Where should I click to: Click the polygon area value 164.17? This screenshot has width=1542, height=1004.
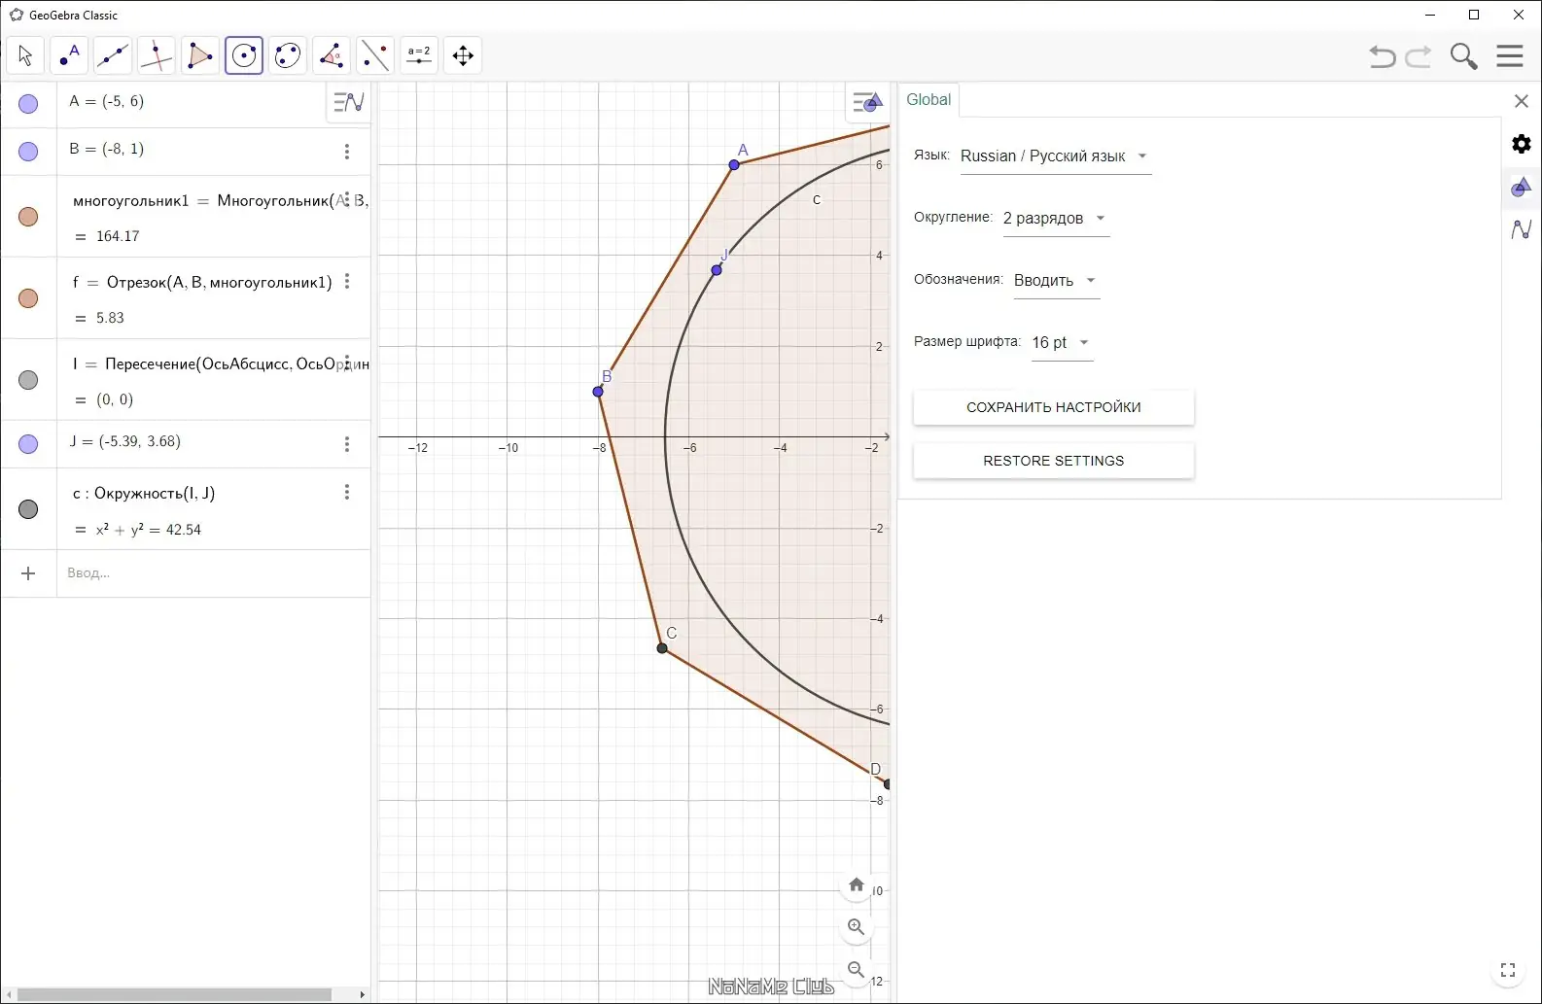coord(118,236)
